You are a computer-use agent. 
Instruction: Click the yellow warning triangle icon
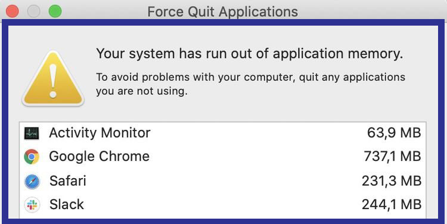[x=53, y=79]
